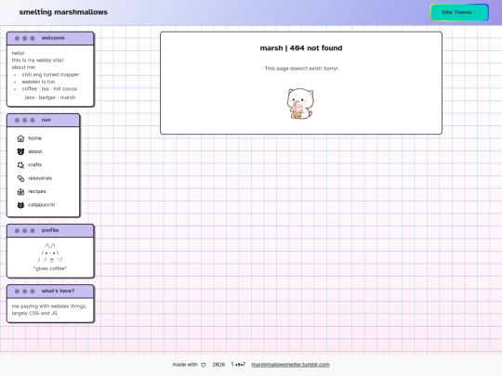Click the smelting marshmallows site title

63,12
